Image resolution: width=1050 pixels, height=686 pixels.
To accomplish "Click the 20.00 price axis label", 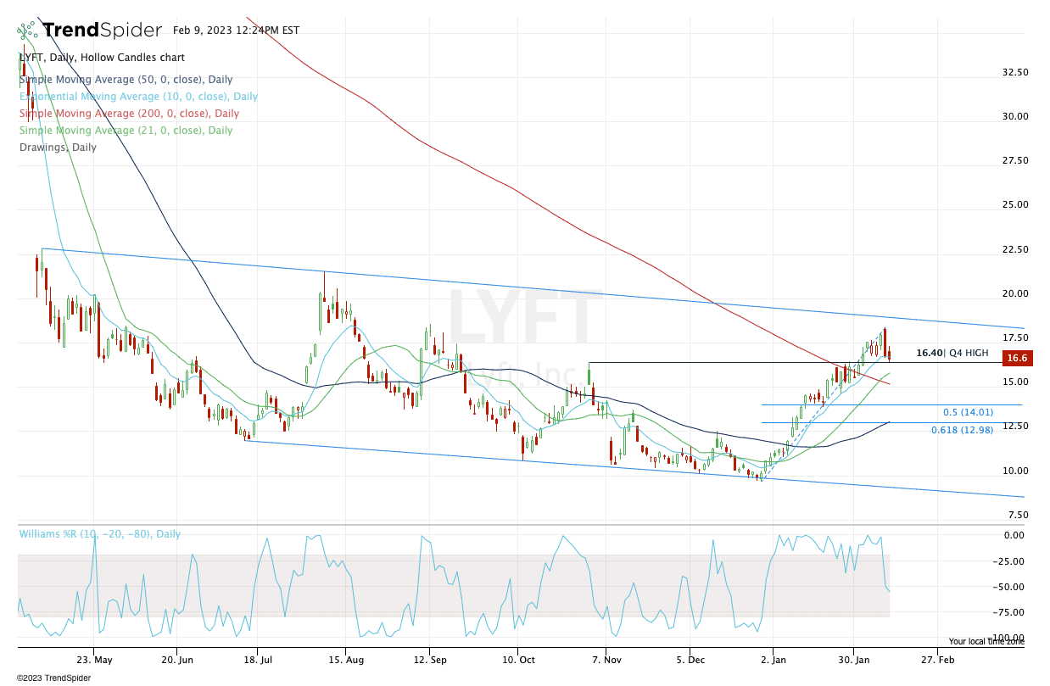I will click(x=1015, y=293).
